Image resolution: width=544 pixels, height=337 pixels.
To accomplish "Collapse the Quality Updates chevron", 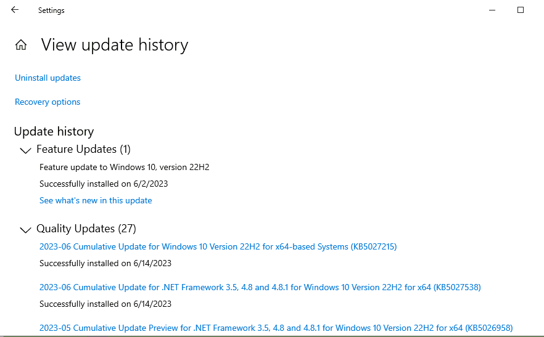I will (25, 230).
